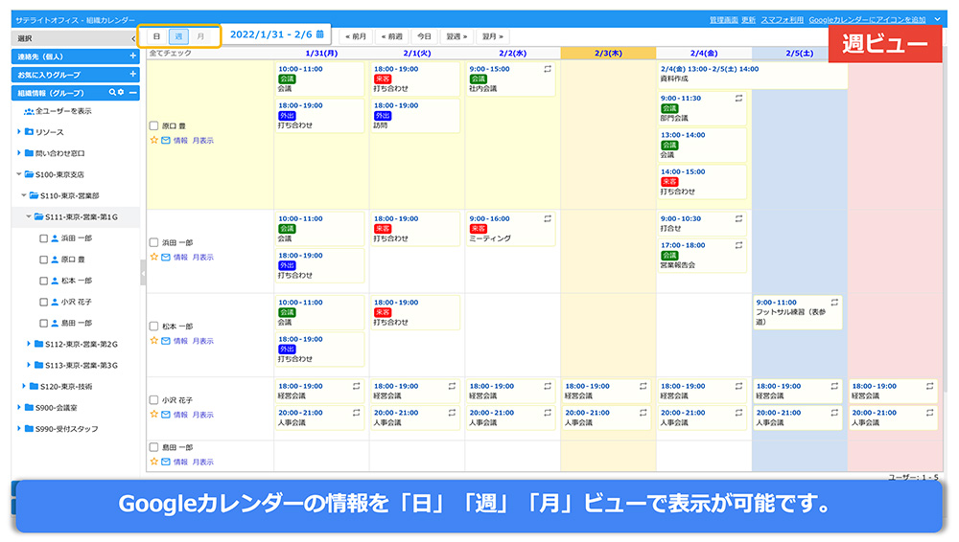This screenshot has height=542, width=959.
Task: Check the 小沢 花子 calendar row checkbox
Action: [x=154, y=400]
